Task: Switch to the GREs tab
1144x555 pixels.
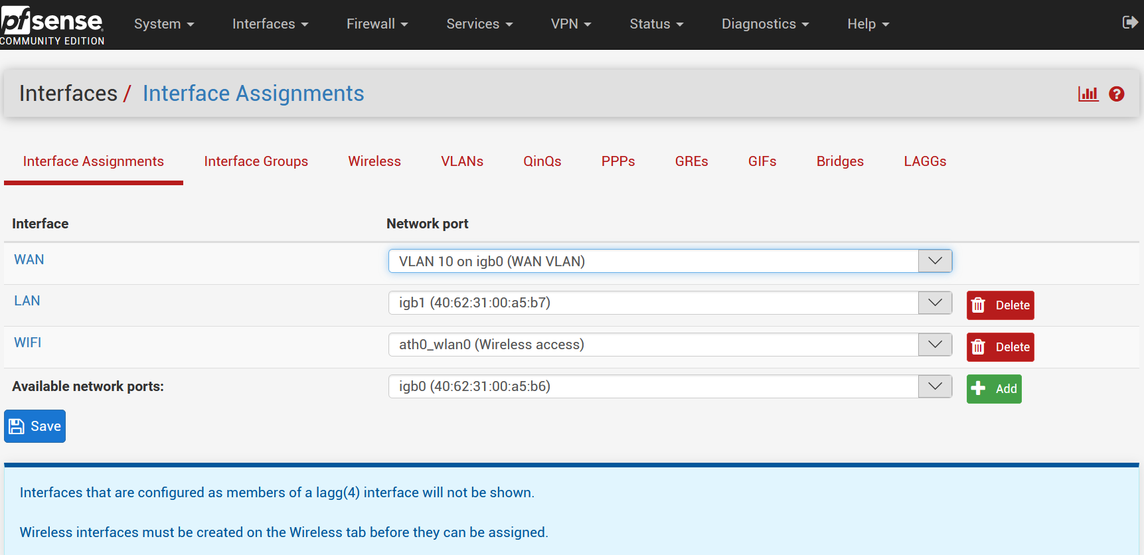Action: point(692,161)
